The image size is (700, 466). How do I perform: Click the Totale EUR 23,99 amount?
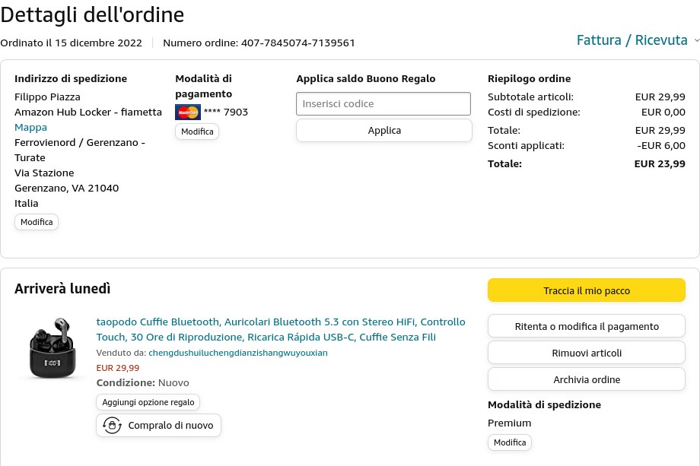(660, 163)
